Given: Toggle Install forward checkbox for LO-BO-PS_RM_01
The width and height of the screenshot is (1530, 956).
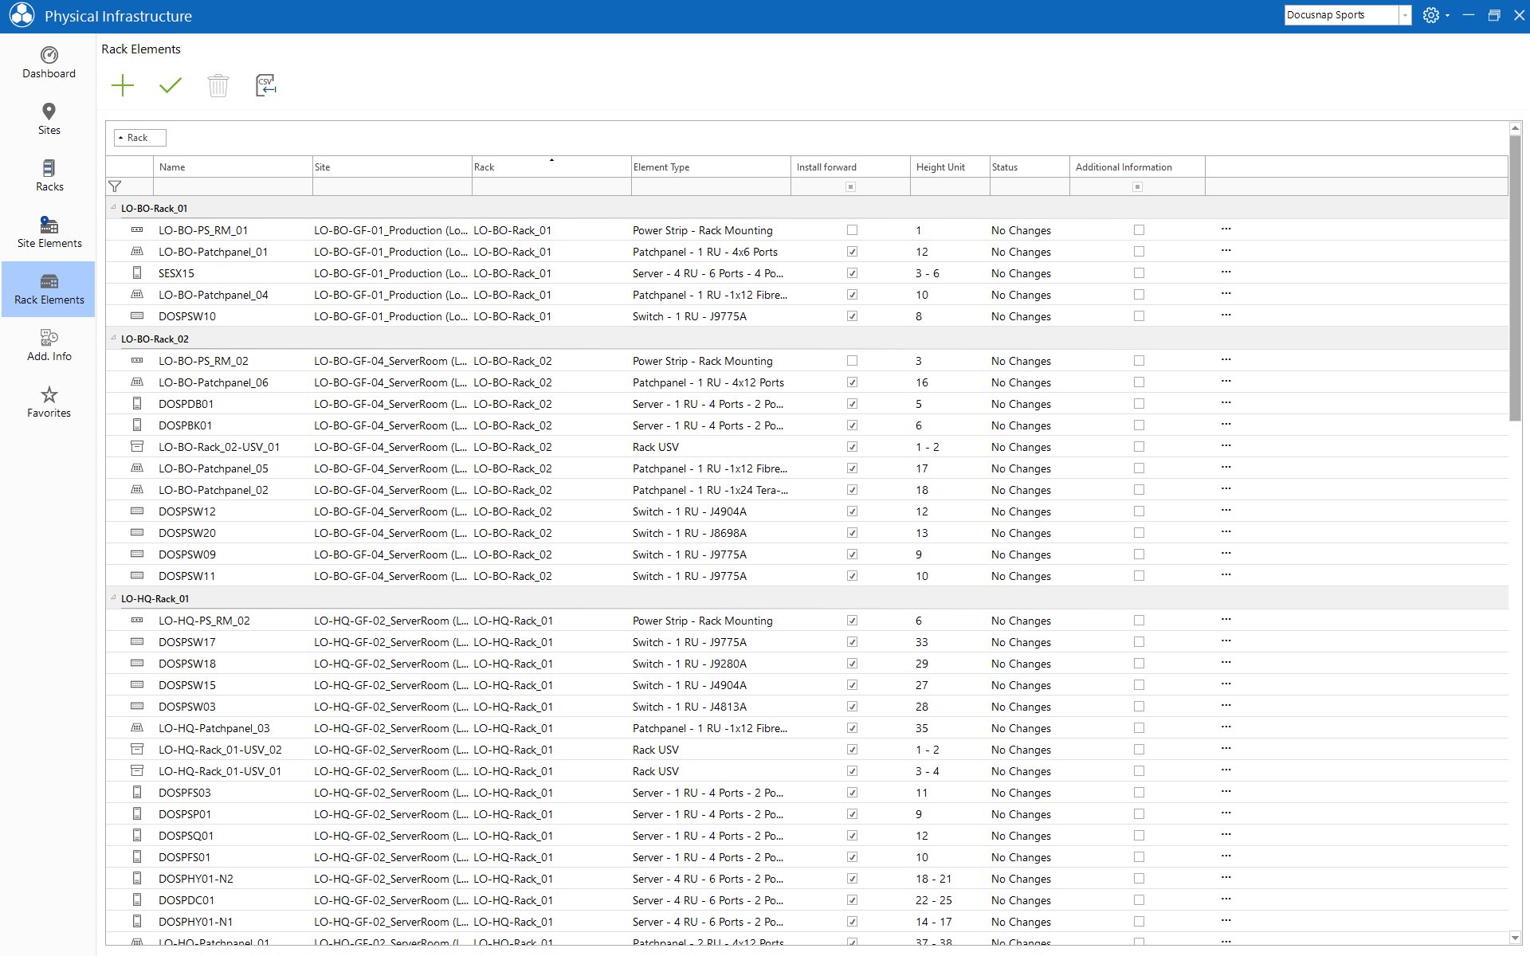Looking at the screenshot, I should tap(852, 230).
